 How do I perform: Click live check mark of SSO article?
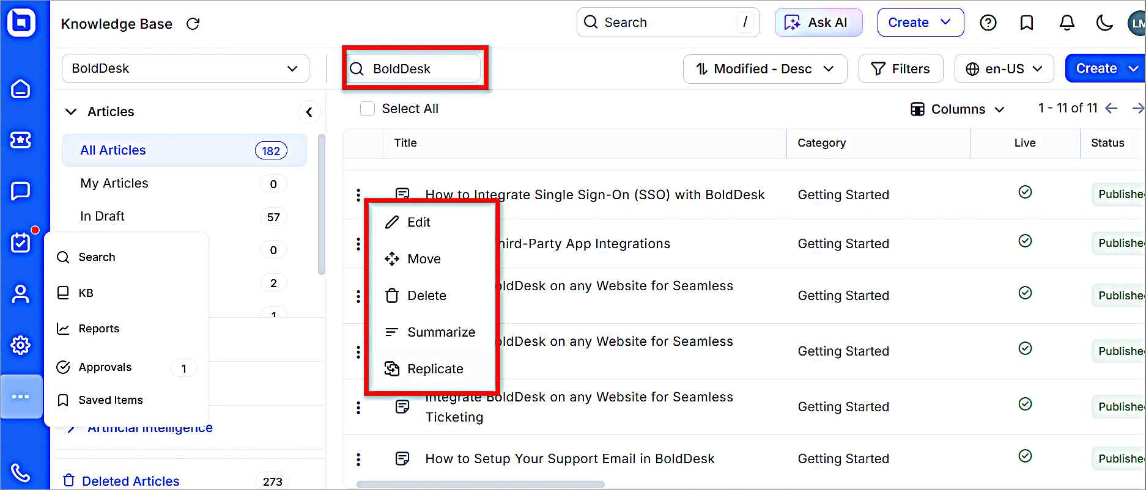[x=1026, y=192]
